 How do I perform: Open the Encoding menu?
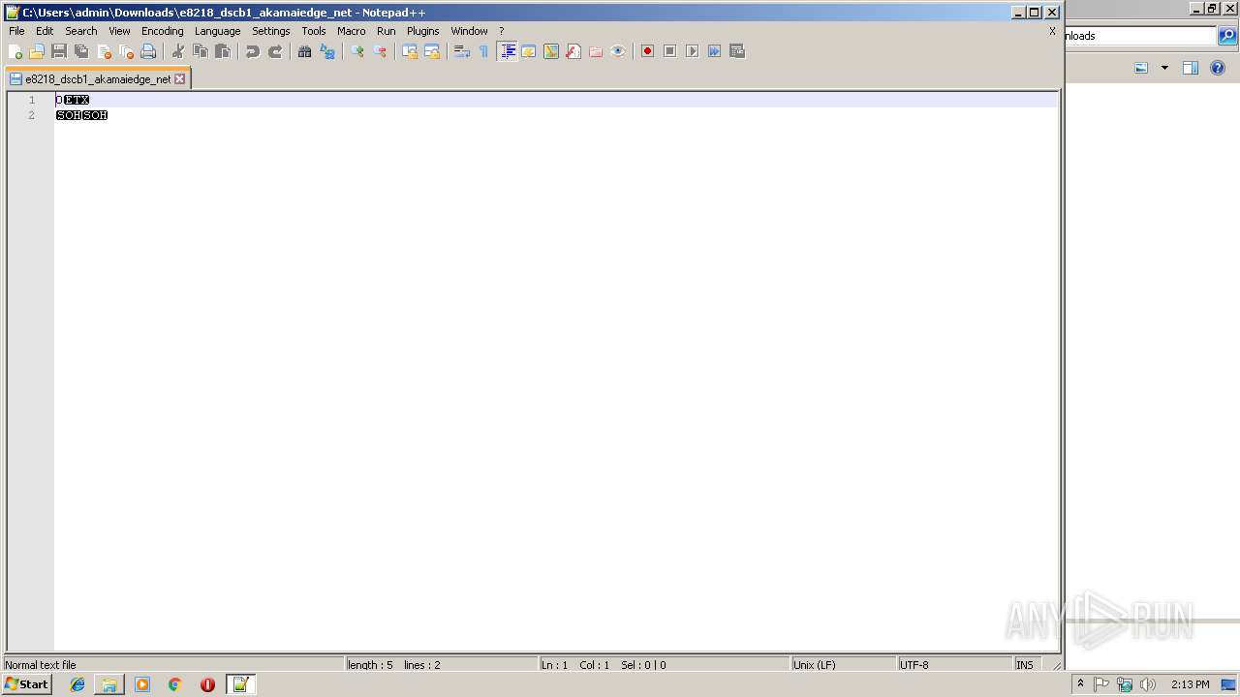[x=162, y=30]
